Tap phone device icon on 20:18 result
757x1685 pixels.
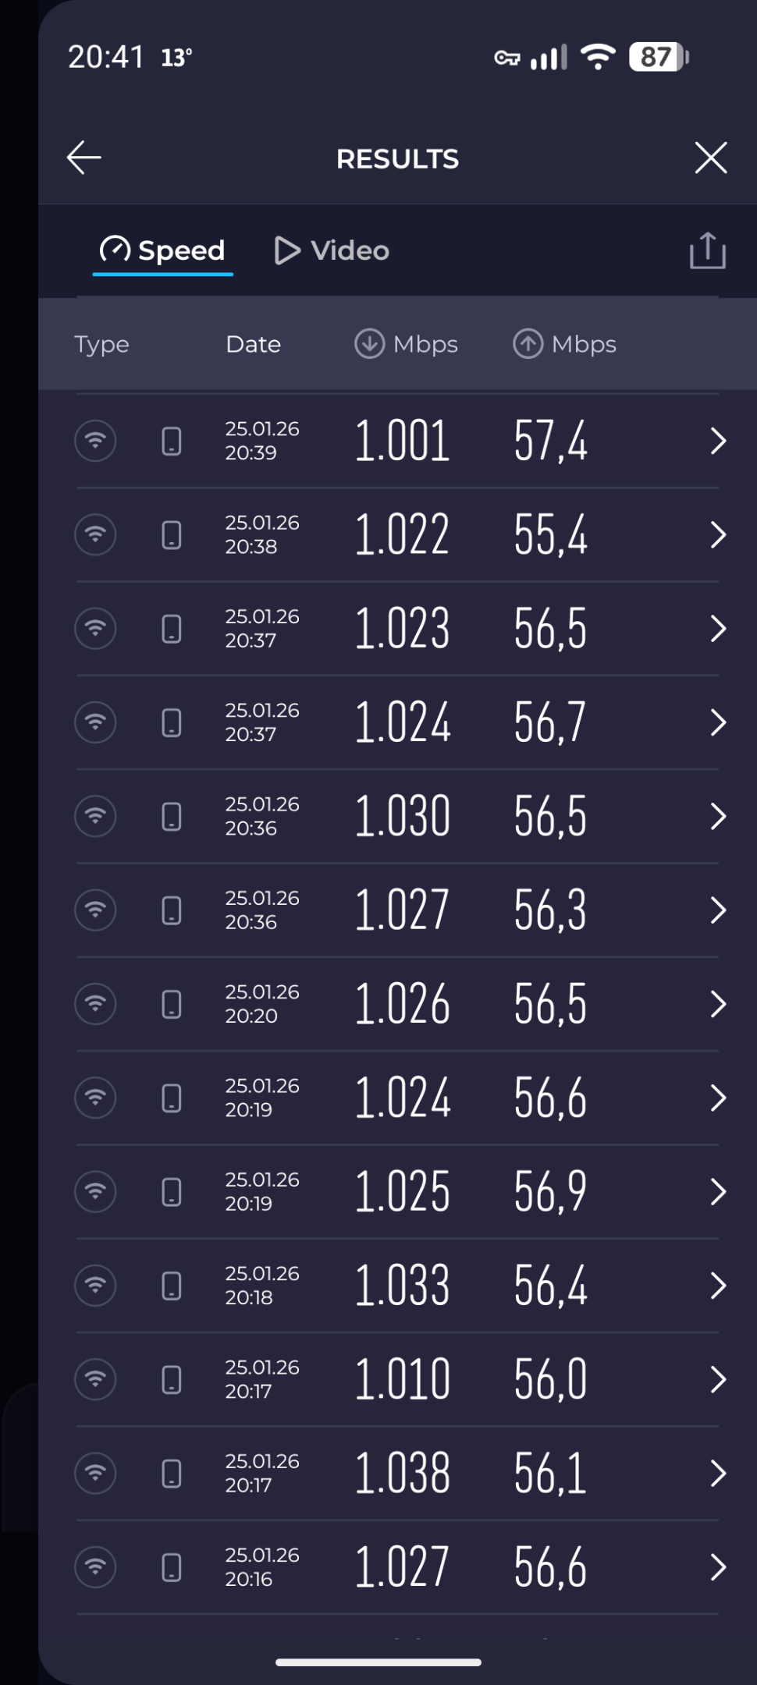pos(172,1286)
